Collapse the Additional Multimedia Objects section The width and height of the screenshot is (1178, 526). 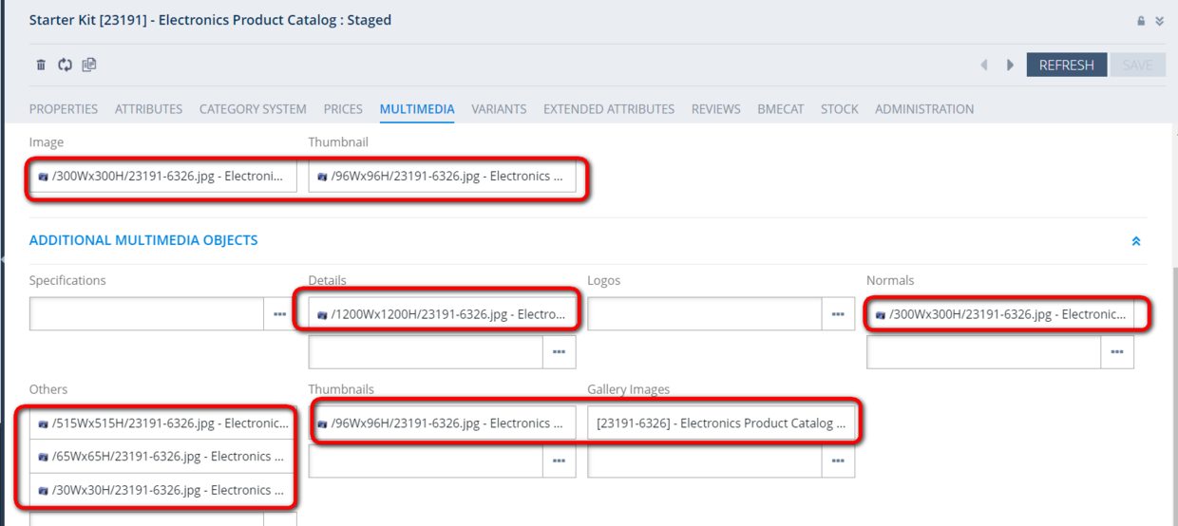[1136, 241]
